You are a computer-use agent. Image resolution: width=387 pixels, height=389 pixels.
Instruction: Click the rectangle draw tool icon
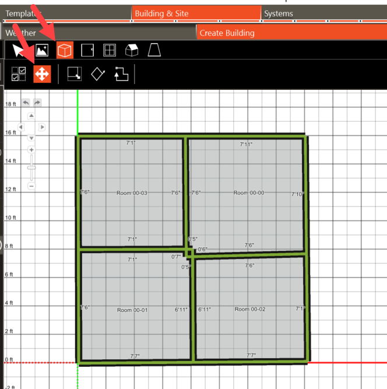coord(75,74)
